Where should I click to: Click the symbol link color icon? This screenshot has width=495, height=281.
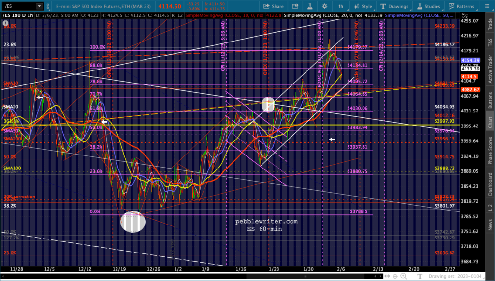click(x=48, y=6)
